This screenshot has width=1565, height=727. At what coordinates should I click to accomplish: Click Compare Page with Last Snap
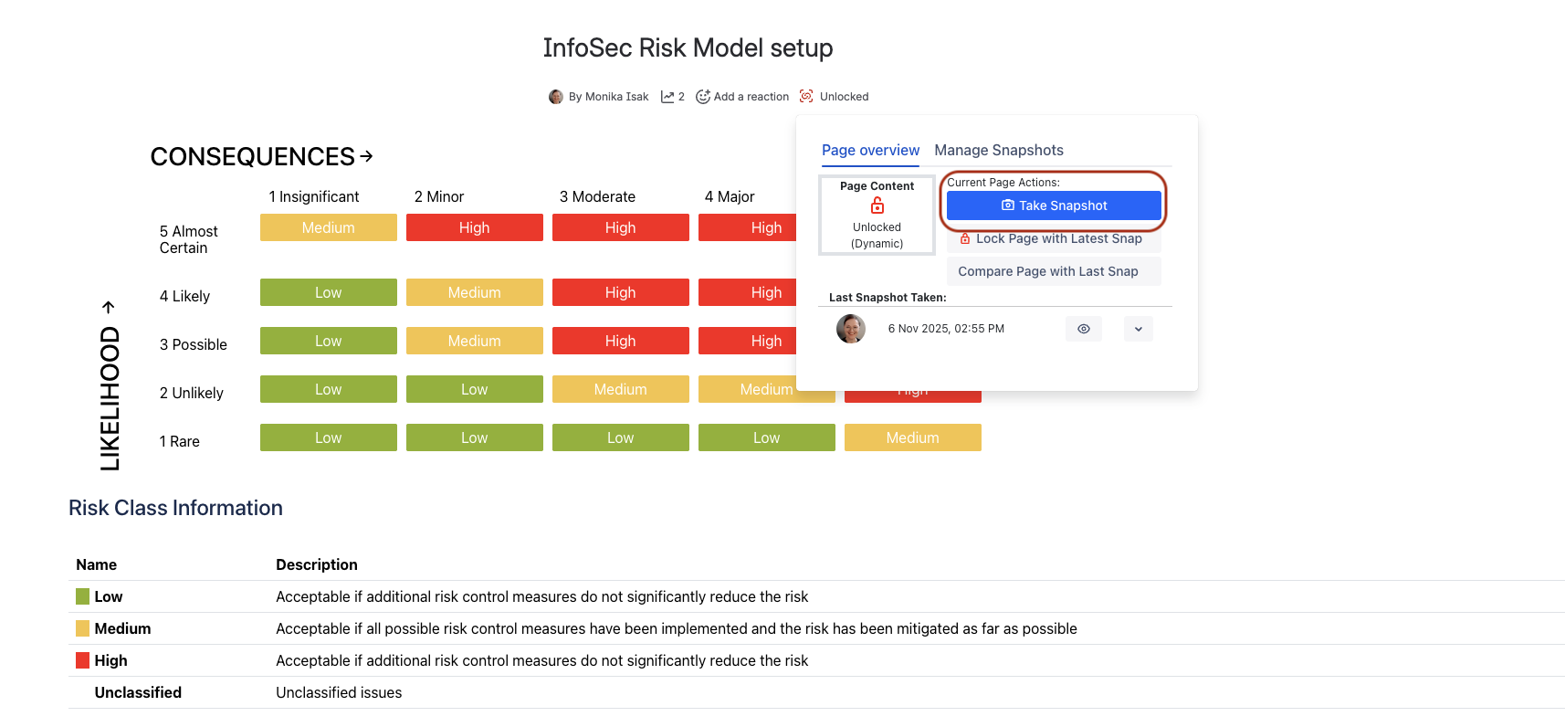pos(1047,271)
